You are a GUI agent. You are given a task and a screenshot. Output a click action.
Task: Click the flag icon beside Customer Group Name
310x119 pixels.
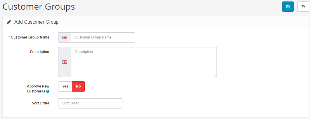click(x=65, y=37)
